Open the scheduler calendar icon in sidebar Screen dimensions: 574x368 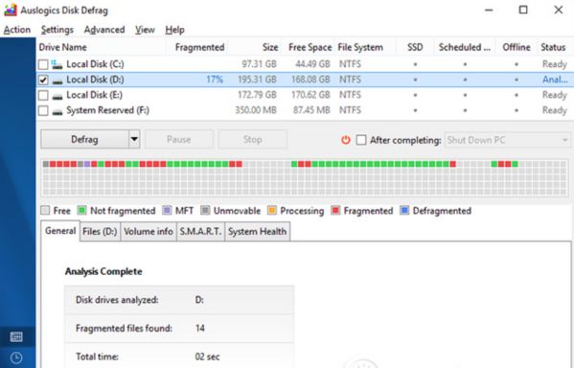(x=16, y=336)
